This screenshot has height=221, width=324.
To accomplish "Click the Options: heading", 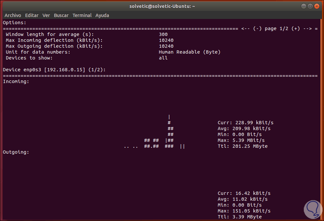I will 14,23.
